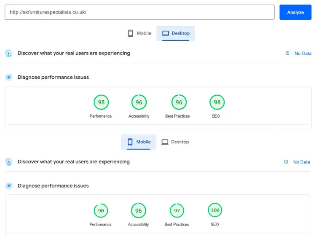Click the real-users icon beside the lower Discover heading
The image size is (316, 236).
(x=9, y=162)
